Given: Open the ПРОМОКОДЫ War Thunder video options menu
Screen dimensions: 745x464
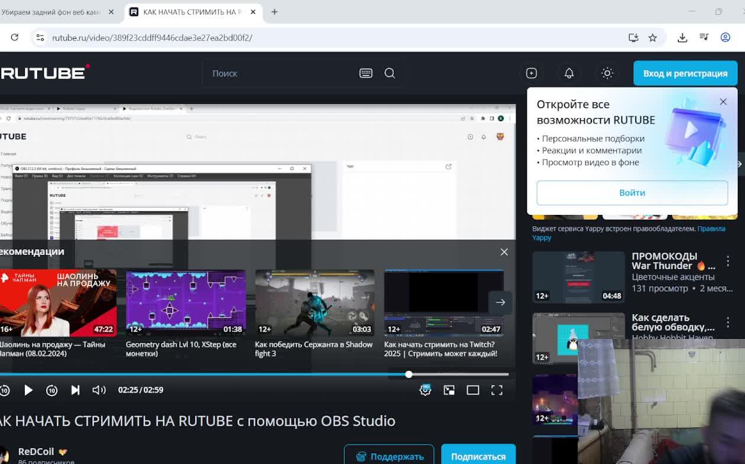Looking at the screenshot, I should click(728, 261).
